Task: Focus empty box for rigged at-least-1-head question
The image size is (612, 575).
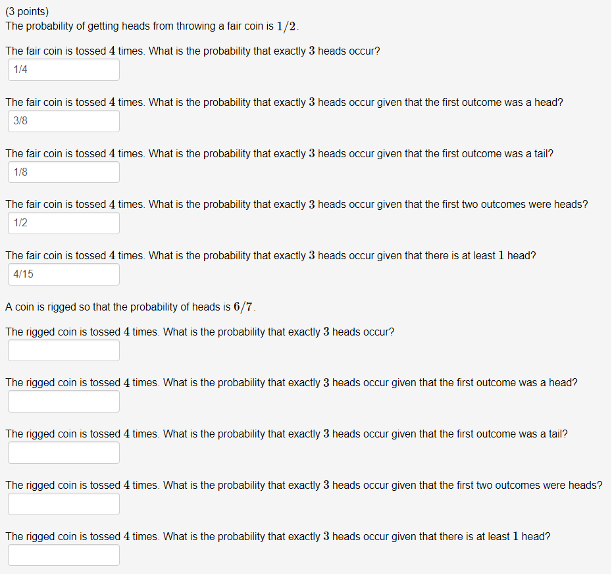Action: (64, 555)
